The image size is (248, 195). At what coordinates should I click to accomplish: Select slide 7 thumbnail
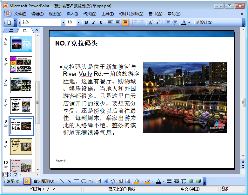click(21, 106)
